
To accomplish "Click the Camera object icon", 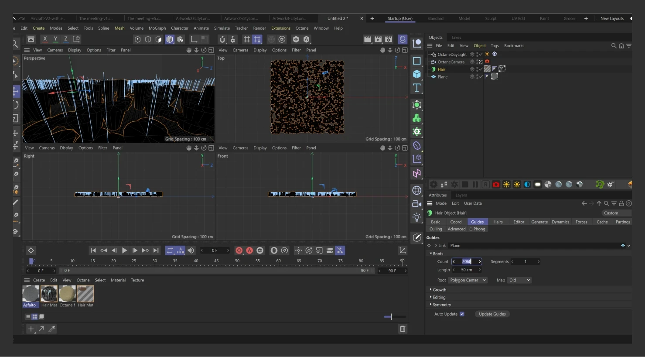I will coord(417,204).
